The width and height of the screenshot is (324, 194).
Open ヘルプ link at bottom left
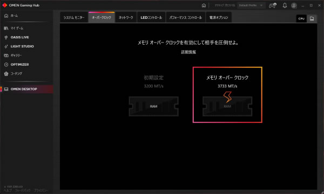click(8, 190)
